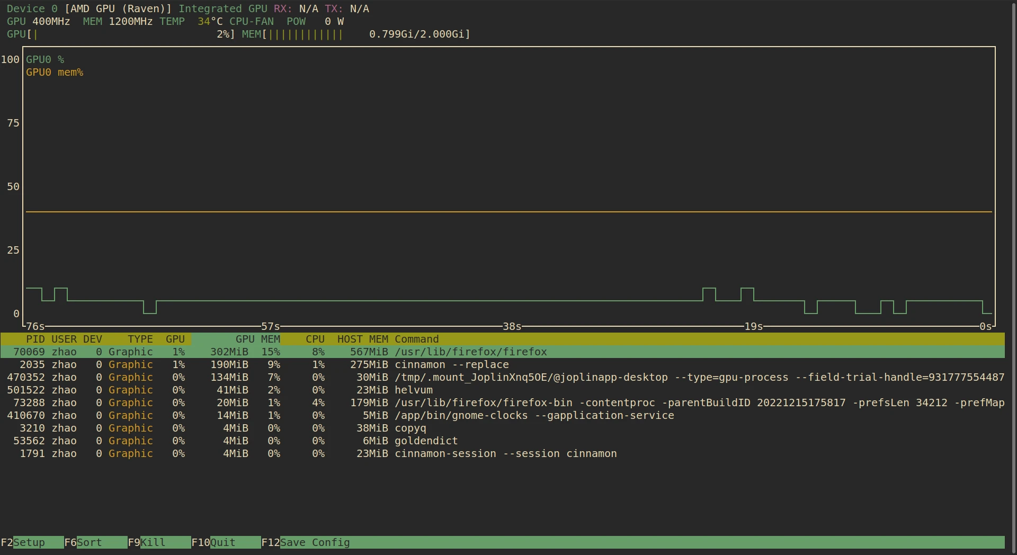Image resolution: width=1017 pixels, height=555 pixels.
Task: Sort by PID column header
Action: click(x=35, y=339)
